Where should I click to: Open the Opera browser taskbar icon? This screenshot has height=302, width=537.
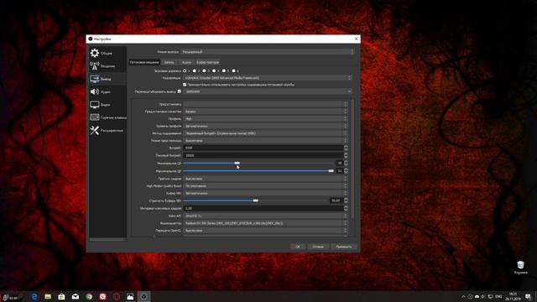point(117,296)
